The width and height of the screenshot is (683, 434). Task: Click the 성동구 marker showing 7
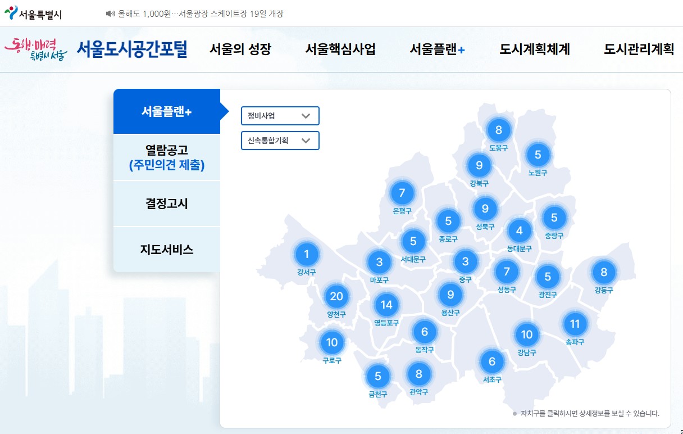507,272
